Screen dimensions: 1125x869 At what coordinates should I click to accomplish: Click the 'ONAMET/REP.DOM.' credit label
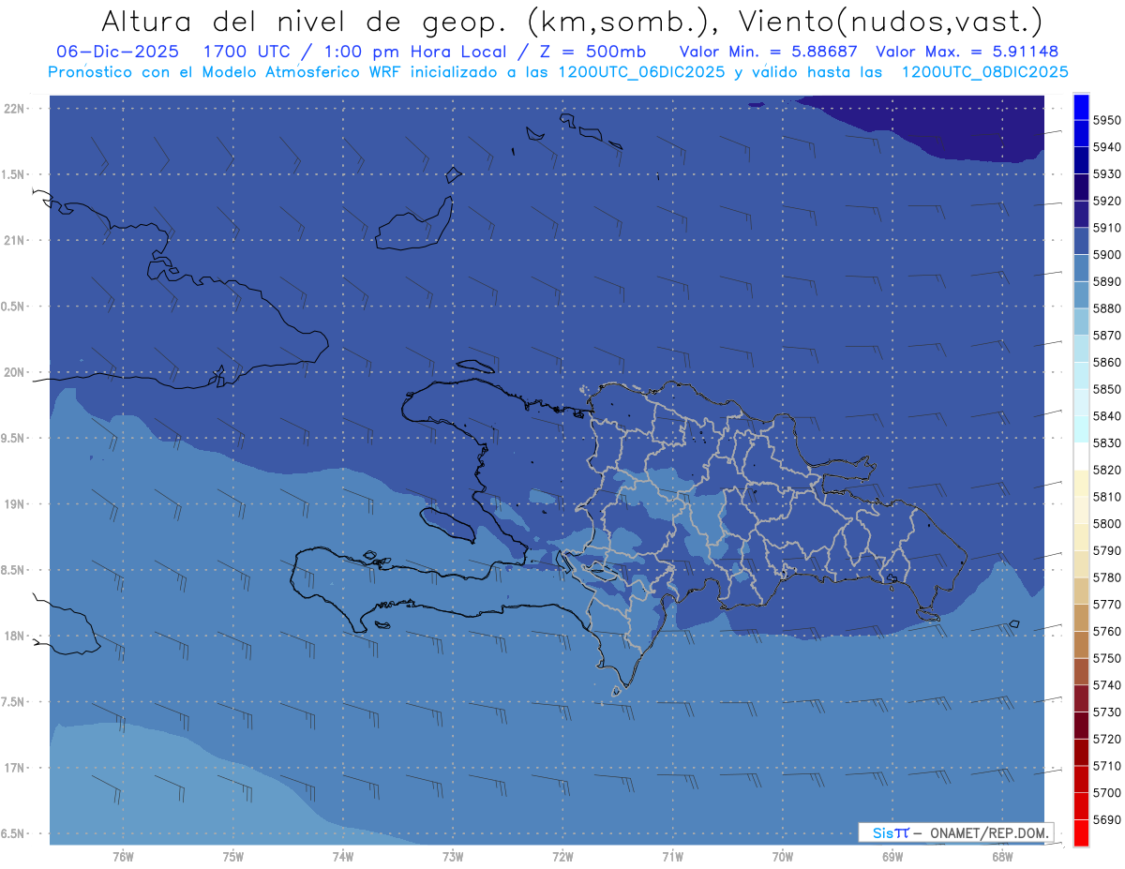tap(990, 832)
